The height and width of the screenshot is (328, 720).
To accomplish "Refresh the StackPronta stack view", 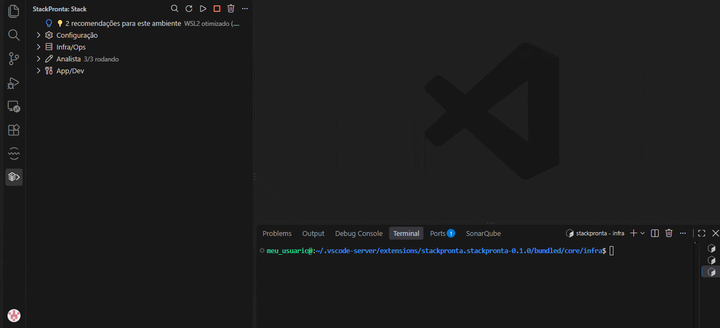I will pyautogui.click(x=189, y=9).
